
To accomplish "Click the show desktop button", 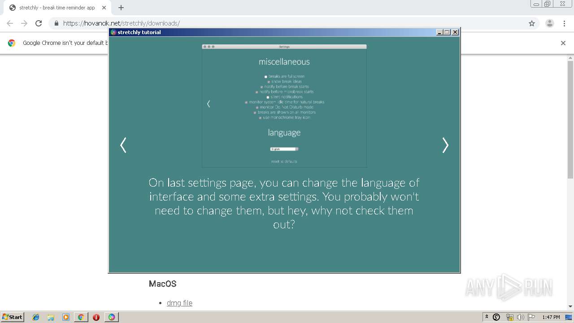I will click(569, 317).
